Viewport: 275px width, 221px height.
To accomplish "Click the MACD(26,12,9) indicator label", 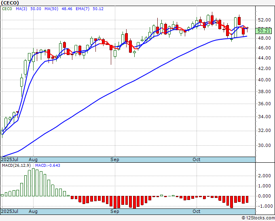I will [x=16, y=166].
